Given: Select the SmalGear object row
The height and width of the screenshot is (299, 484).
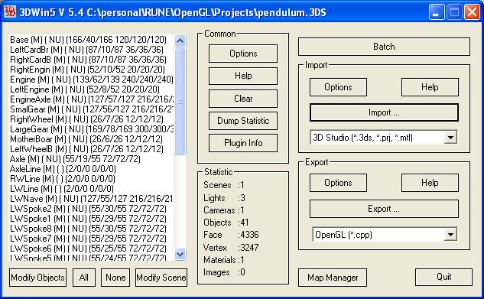Looking at the screenshot, I should pos(91,109).
